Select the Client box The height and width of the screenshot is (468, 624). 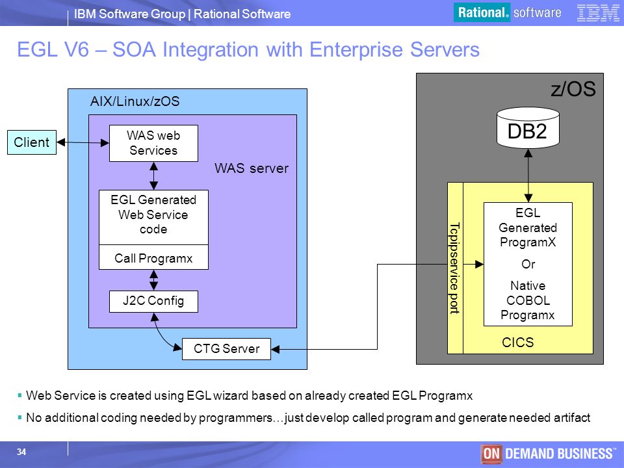coord(32,142)
